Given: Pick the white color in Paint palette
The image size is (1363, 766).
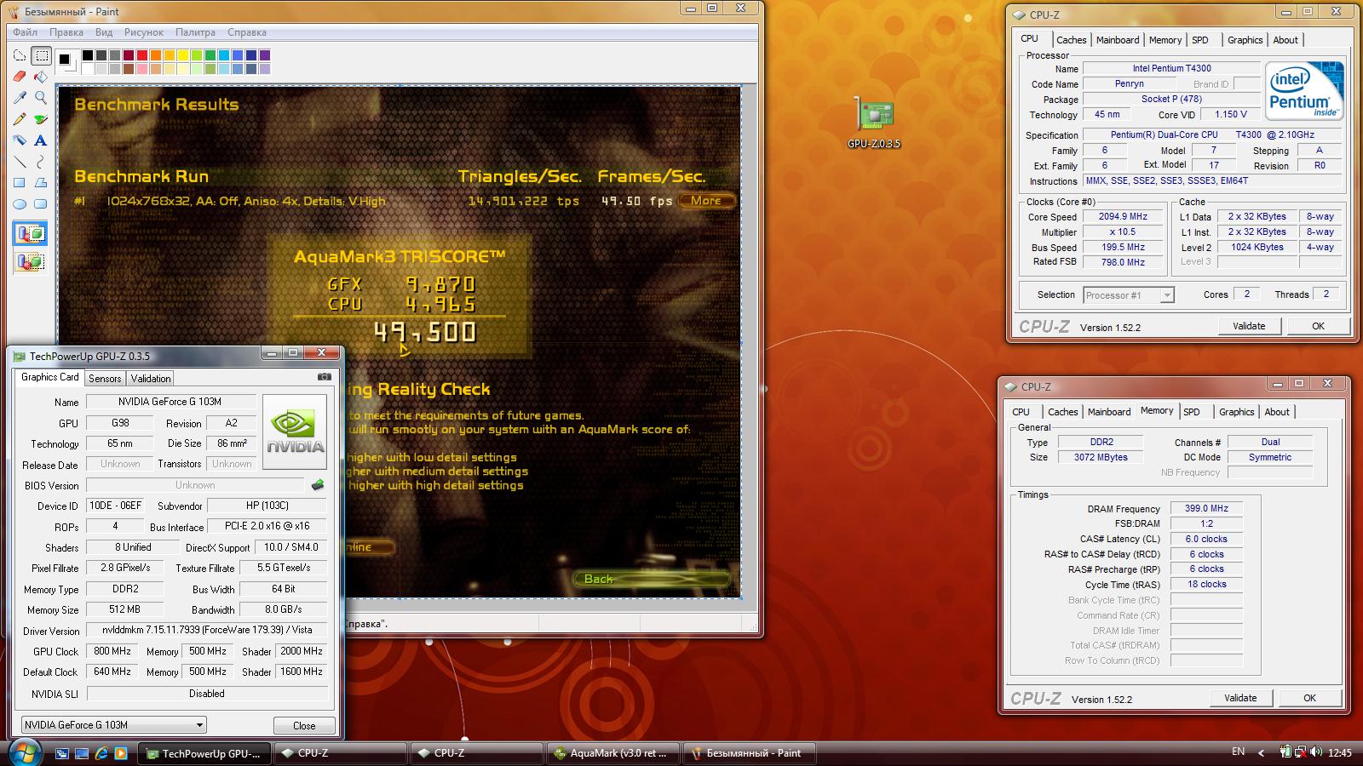Looking at the screenshot, I should tap(88, 69).
